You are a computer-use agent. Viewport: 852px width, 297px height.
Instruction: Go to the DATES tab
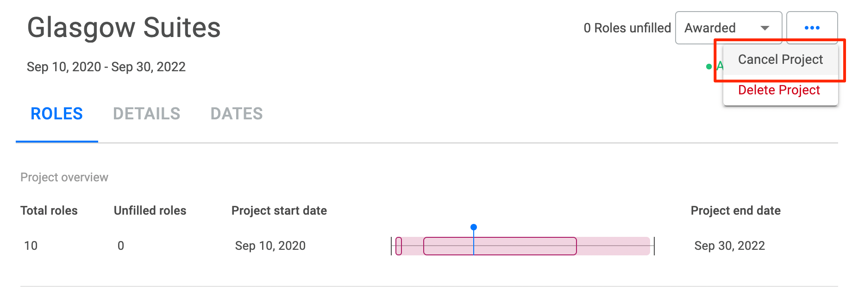coord(237,114)
